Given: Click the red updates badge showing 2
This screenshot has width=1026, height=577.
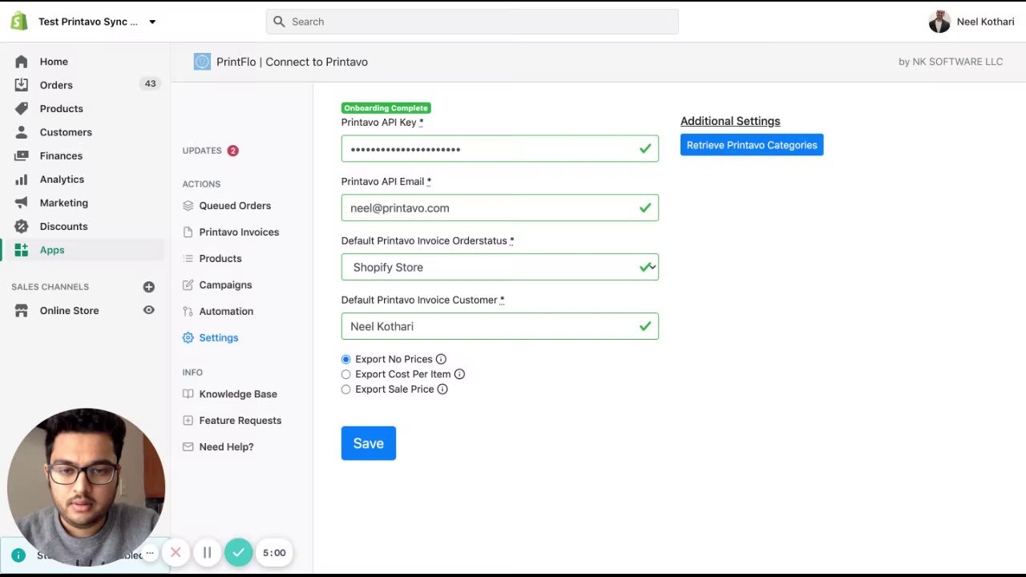Looking at the screenshot, I should (232, 151).
